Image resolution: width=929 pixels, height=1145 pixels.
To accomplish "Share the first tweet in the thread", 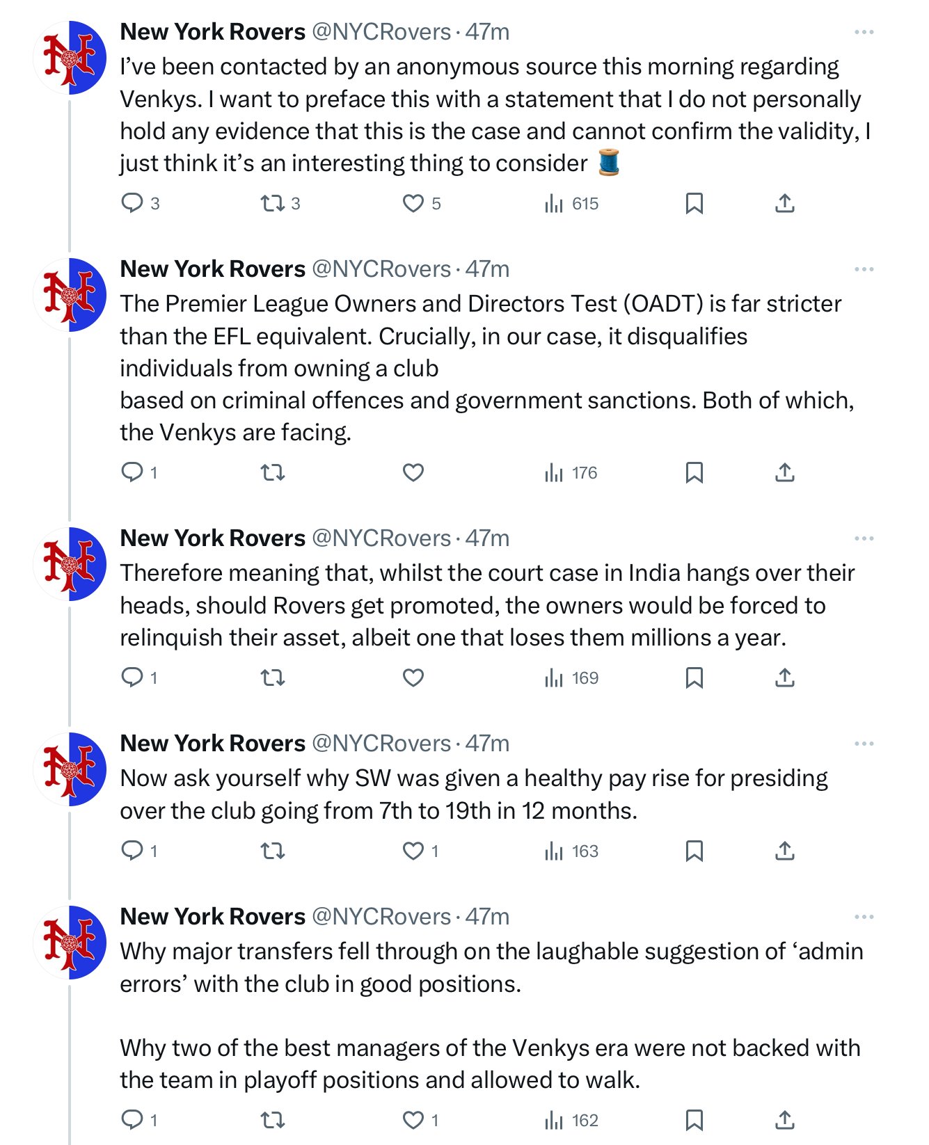I will (x=784, y=203).
